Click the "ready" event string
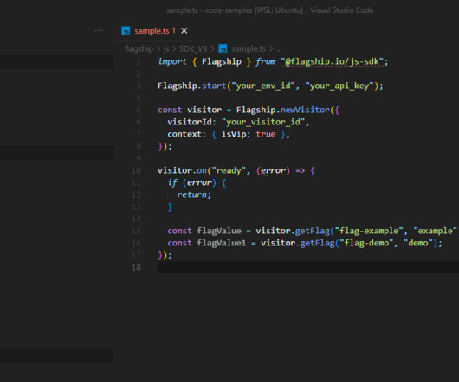Screen dimensions: 459x382 (x=229, y=170)
